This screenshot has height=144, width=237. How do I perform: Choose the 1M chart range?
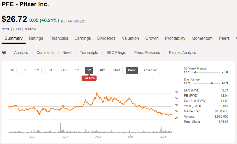point(37,70)
